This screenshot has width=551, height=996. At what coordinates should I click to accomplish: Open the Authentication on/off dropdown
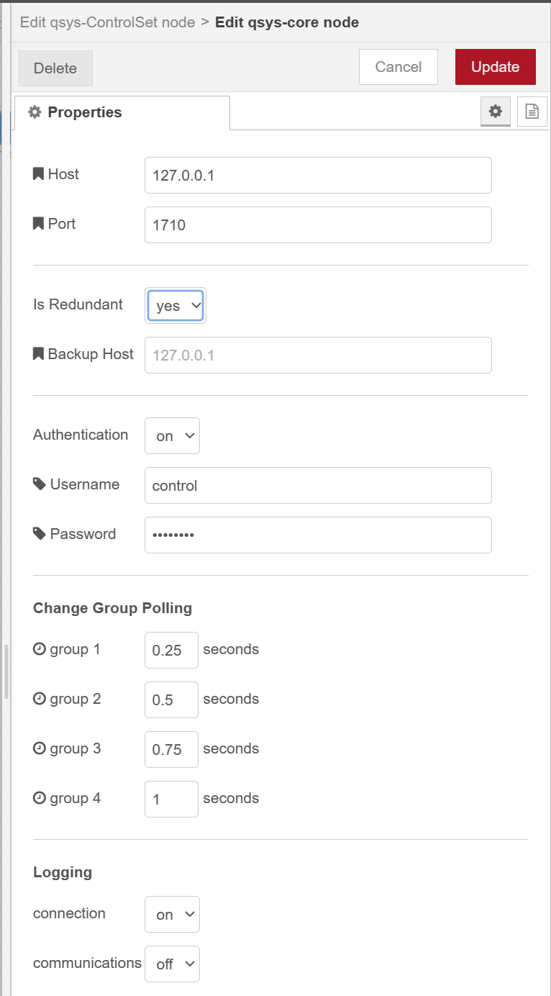[172, 436]
